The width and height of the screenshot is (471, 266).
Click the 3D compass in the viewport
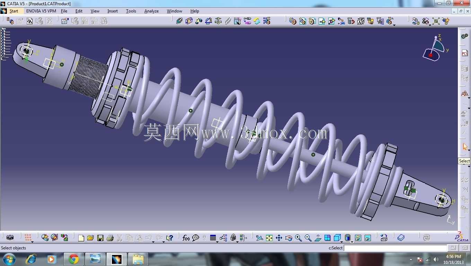(435, 48)
